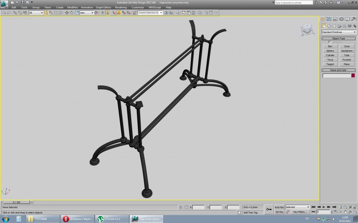This screenshot has width=358, height=223.
Task: Select the Move tool in the main toolbar
Action: click(x=67, y=13)
